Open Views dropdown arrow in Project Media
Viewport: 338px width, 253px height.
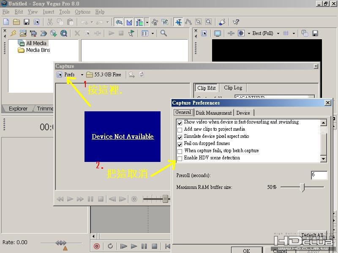153,33
